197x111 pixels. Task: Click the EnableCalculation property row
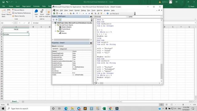click(x=72, y=59)
